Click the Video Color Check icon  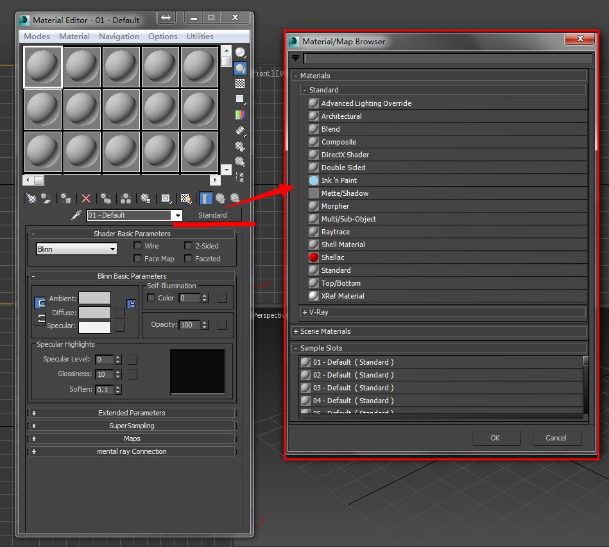(240, 115)
